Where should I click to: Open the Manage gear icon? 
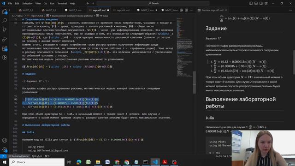[x=5, y=149]
